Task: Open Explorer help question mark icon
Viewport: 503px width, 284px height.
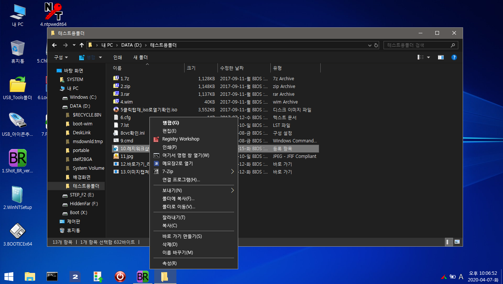Action: (x=454, y=57)
